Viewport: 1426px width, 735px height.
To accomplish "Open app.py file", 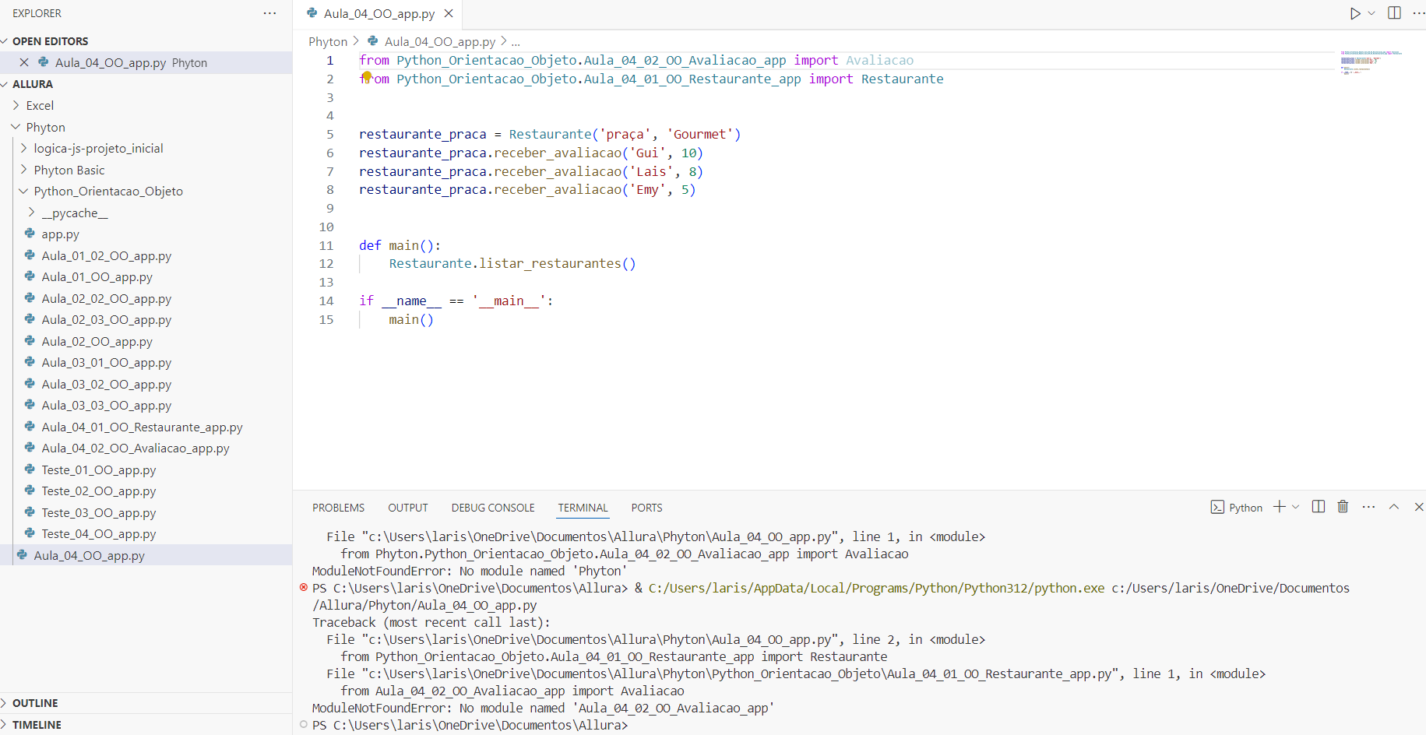I will 60,234.
